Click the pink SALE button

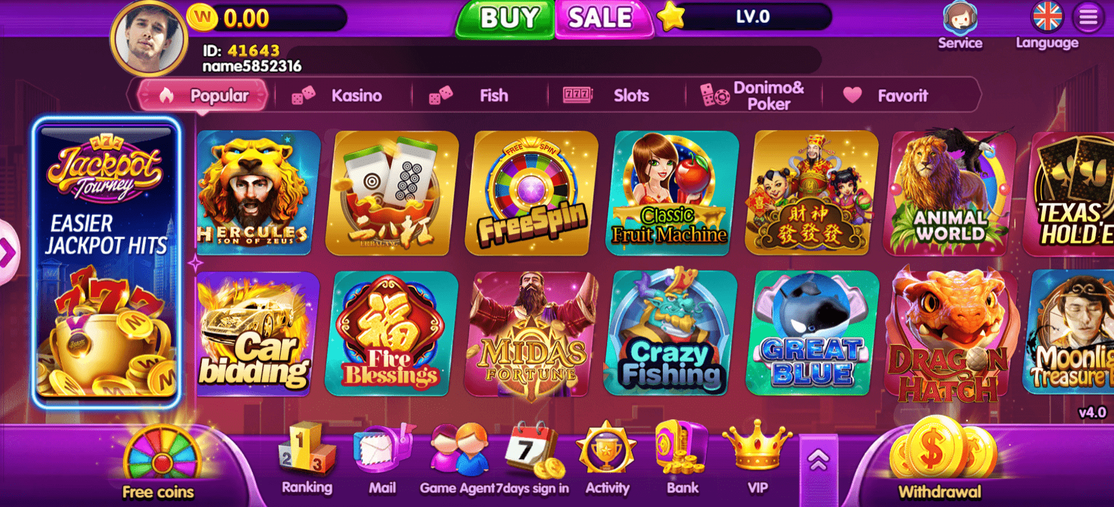[602, 19]
